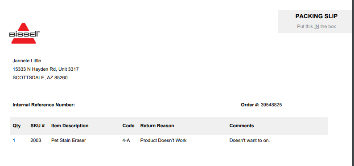Click the Comments column header

(x=242, y=126)
